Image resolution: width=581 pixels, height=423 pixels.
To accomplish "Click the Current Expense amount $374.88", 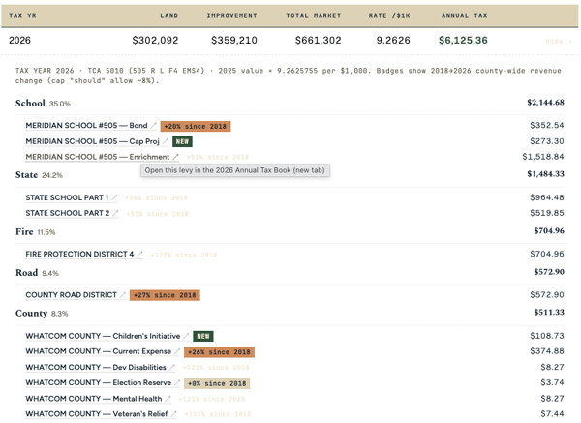I will tap(547, 351).
